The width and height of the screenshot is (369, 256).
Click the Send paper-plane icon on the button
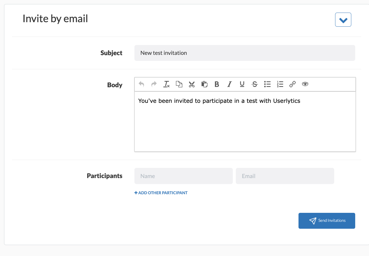coord(313,220)
